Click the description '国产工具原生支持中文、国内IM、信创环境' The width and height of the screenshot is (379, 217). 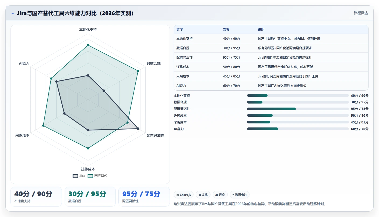click(289, 39)
